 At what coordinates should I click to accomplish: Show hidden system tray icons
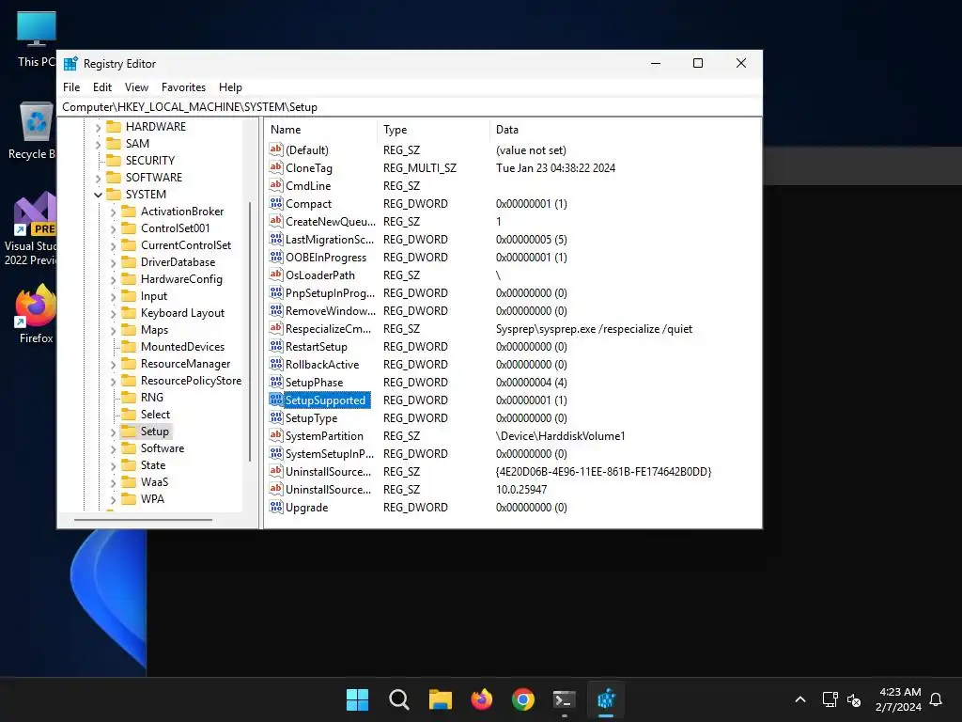(x=800, y=699)
